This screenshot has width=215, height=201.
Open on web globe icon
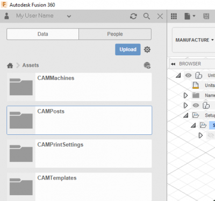point(147,66)
